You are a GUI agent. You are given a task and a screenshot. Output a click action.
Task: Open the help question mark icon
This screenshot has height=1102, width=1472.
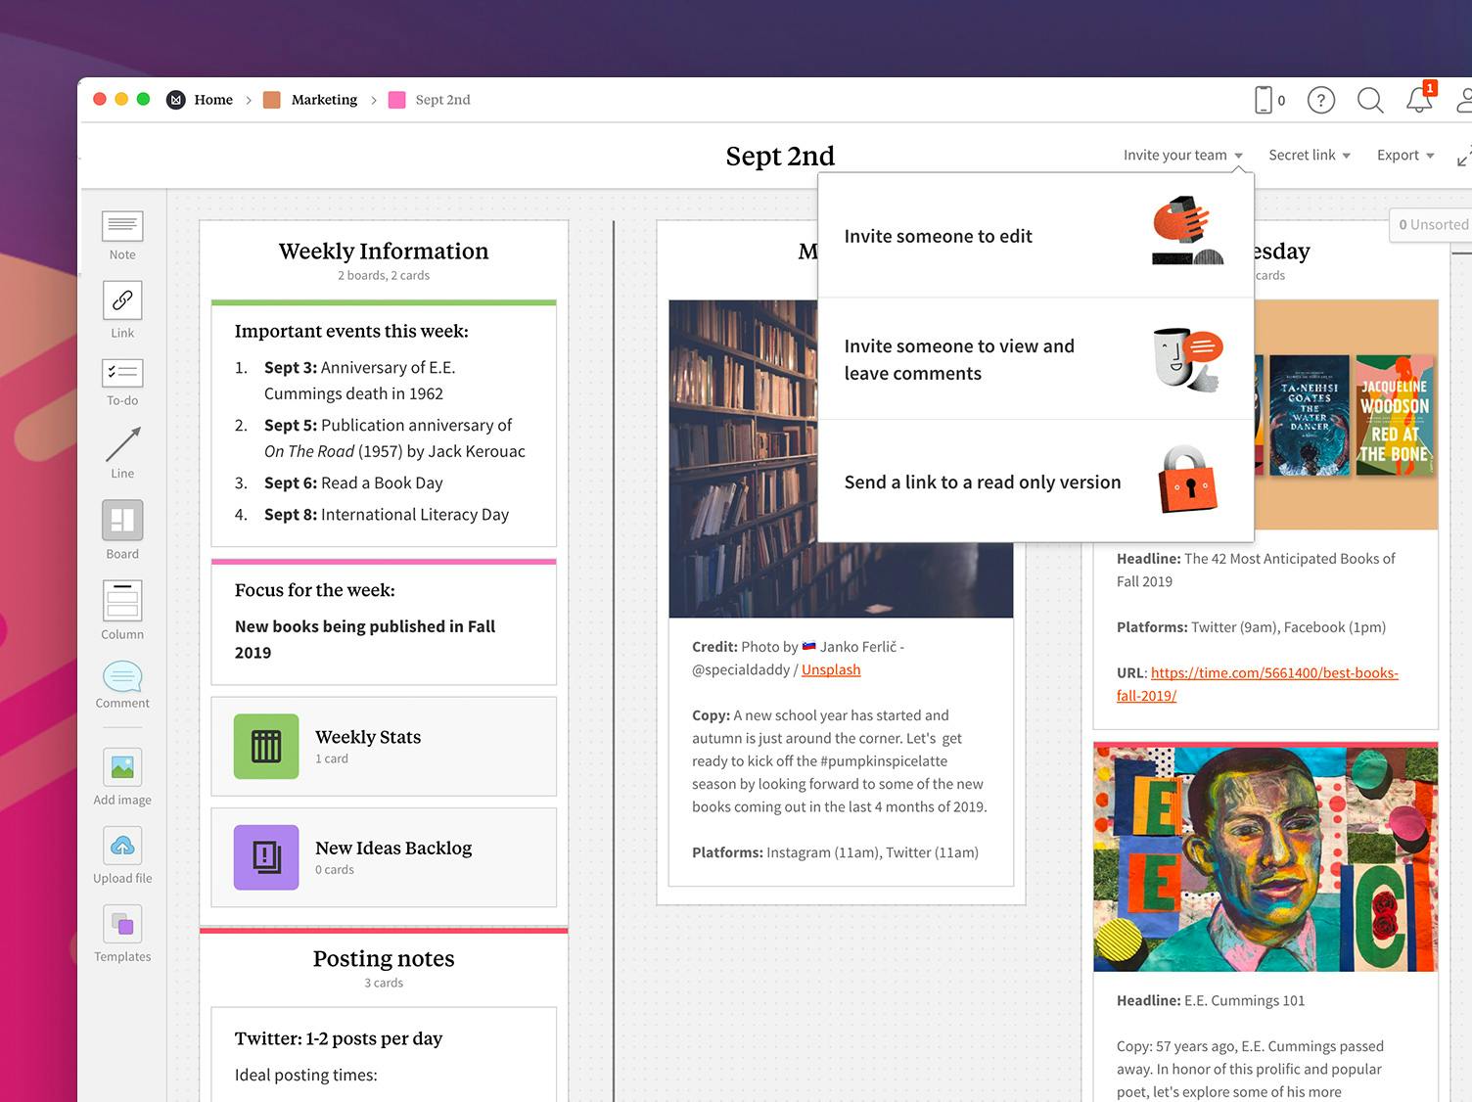pyautogui.click(x=1321, y=100)
